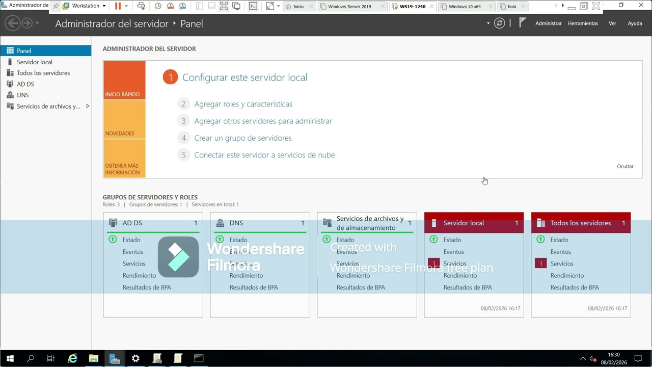
Task: Revert VM to previous snapshot
Action: click(170, 6)
